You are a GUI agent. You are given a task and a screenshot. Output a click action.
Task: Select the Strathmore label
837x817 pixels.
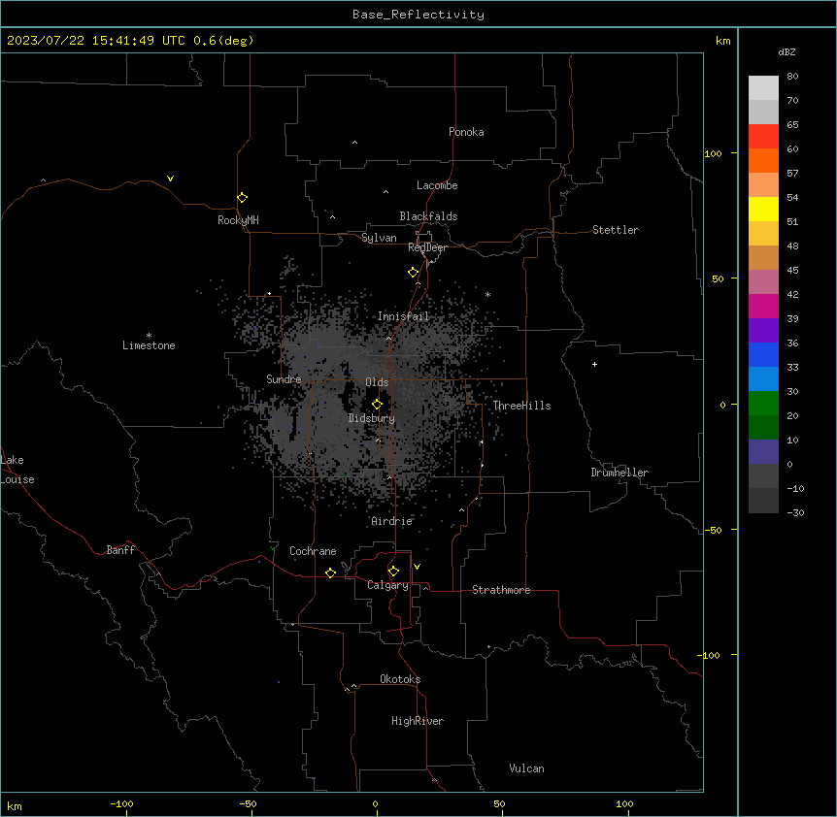point(501,590)
